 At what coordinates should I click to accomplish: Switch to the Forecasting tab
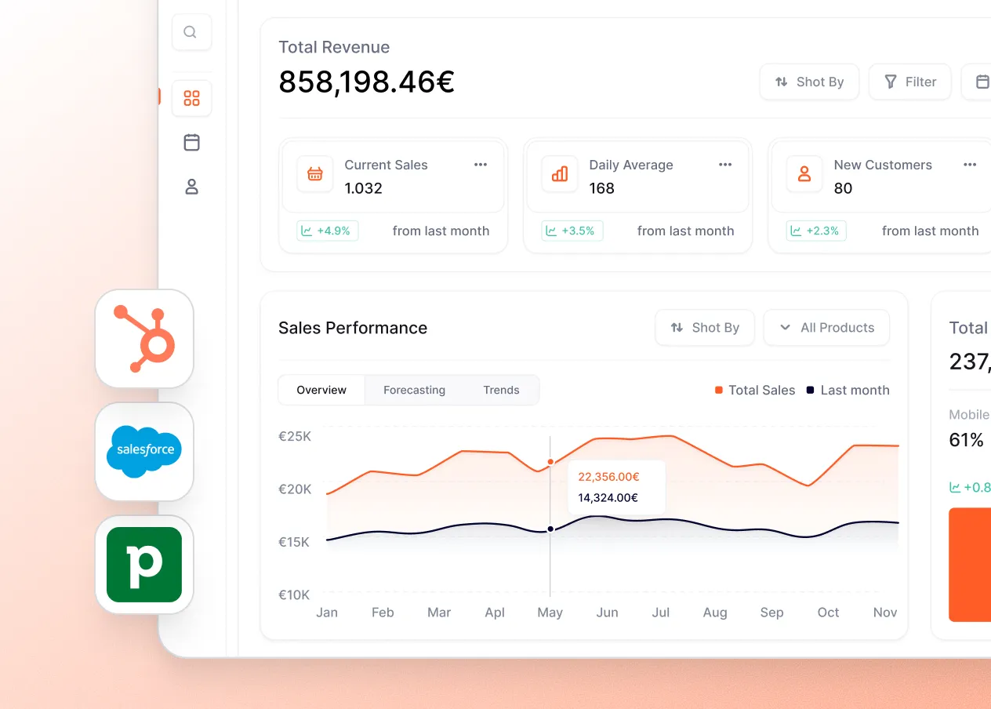pyautogui.click(x=414, y=390)
